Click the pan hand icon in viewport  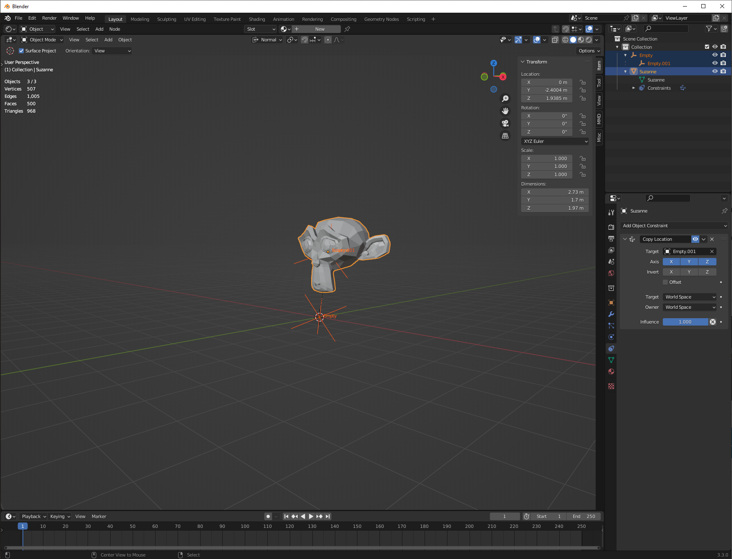coord(505,111)
